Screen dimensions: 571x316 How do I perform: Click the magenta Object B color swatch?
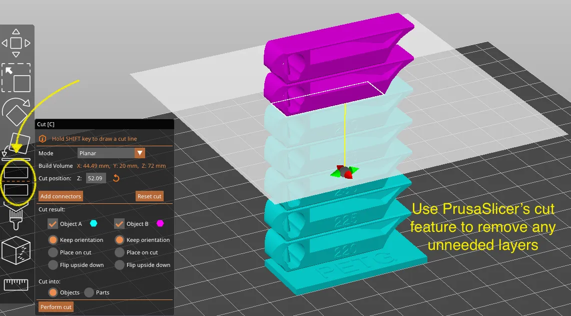tap(160, 223)
